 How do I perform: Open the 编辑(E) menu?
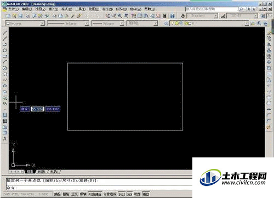tap(27, 9)
